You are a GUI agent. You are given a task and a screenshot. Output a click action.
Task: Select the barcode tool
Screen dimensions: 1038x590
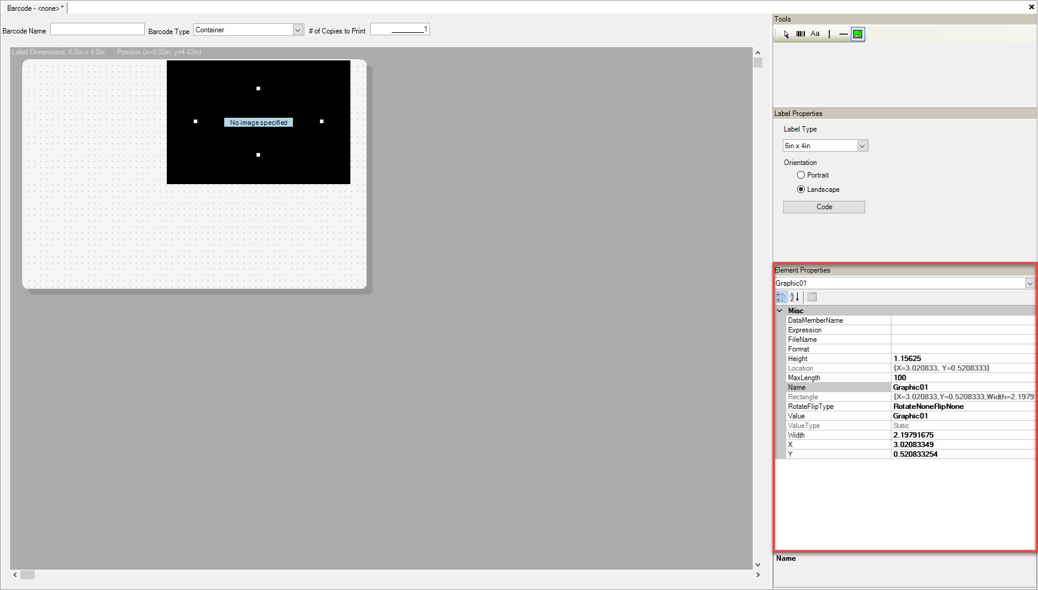801,34
